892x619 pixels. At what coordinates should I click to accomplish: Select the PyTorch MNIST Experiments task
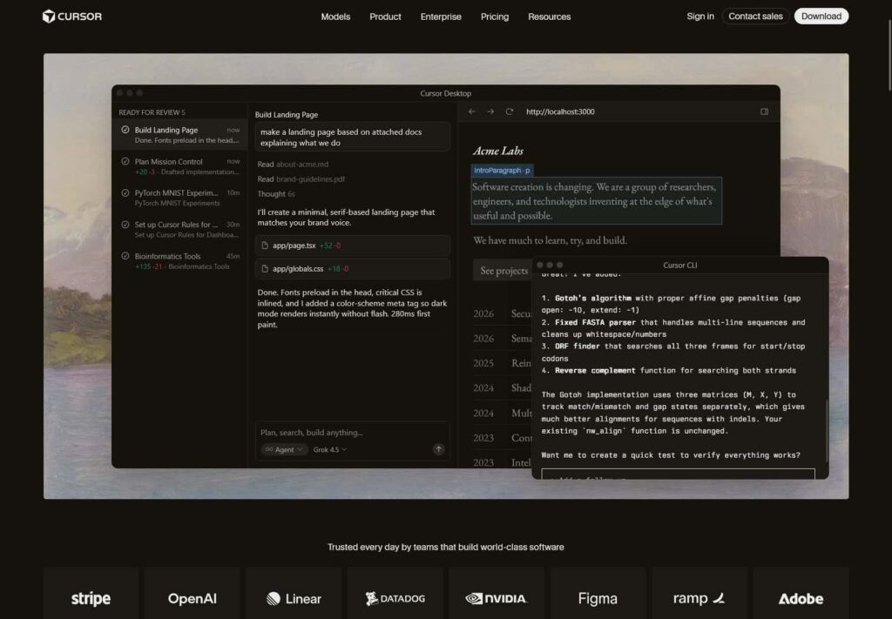(179, 198)
